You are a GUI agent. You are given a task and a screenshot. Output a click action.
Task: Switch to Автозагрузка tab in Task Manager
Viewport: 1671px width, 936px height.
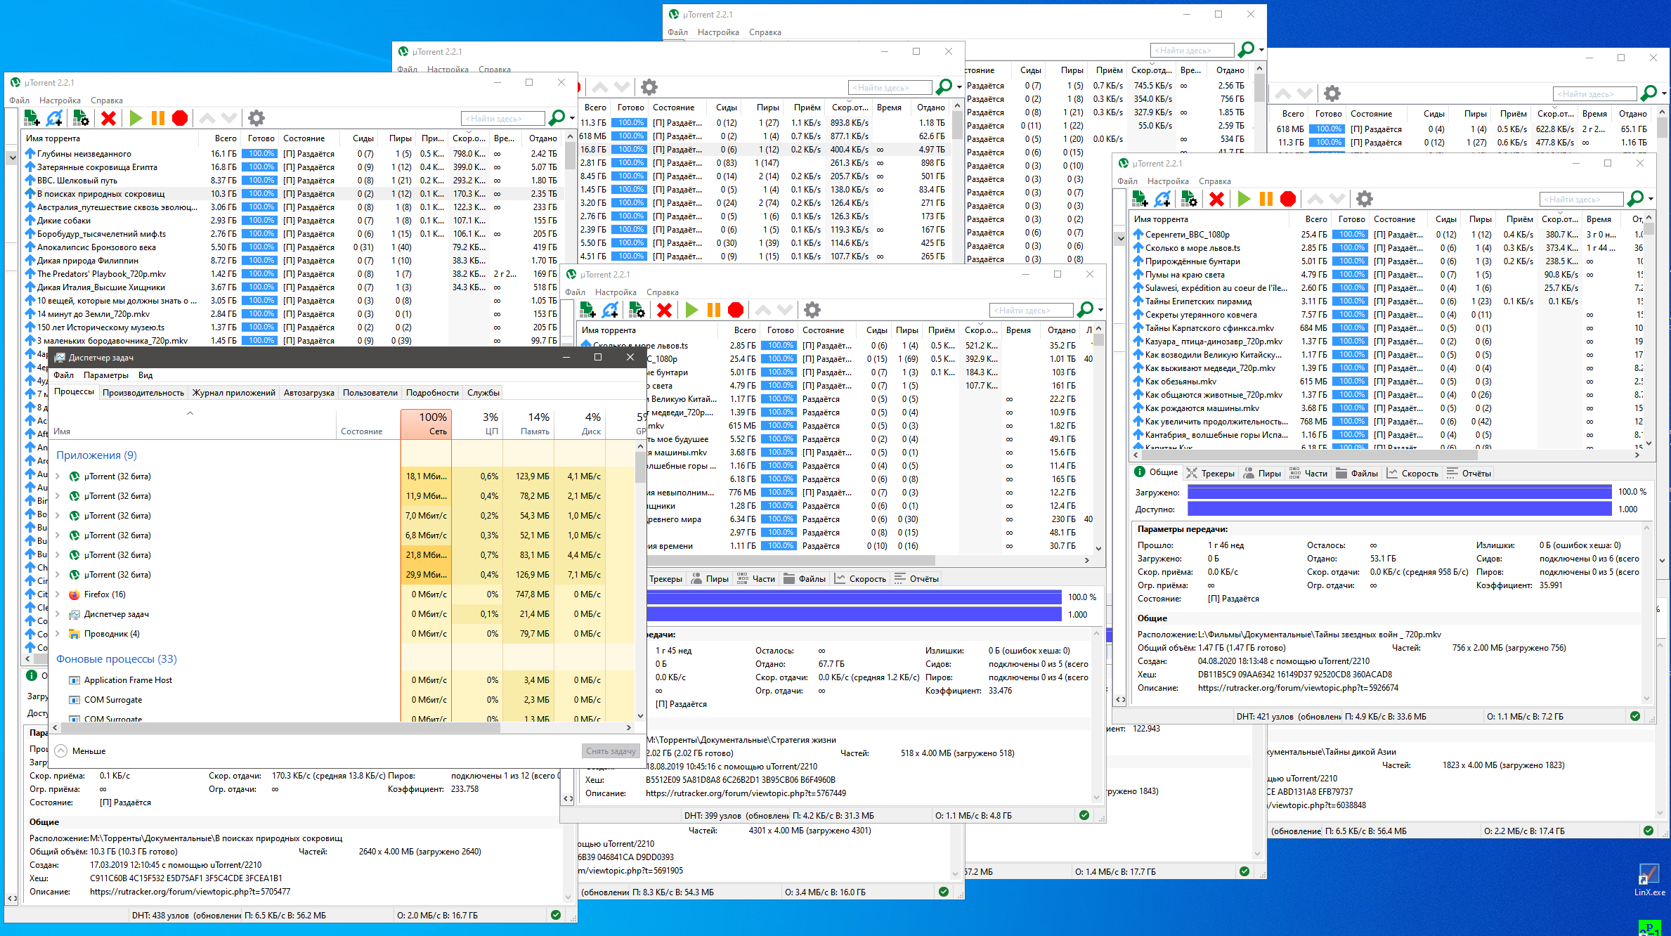(309, 393)
